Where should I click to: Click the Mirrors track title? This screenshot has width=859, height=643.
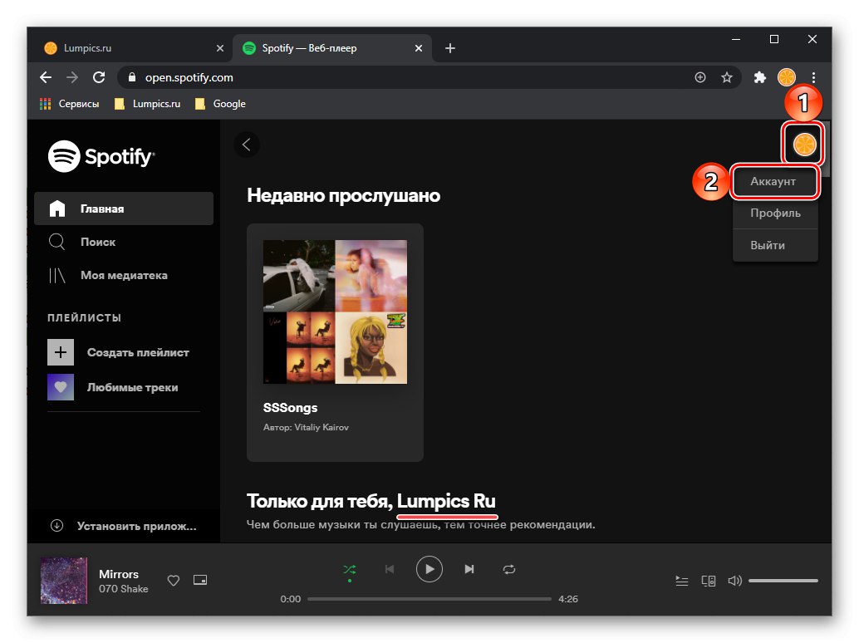point(119,574)
